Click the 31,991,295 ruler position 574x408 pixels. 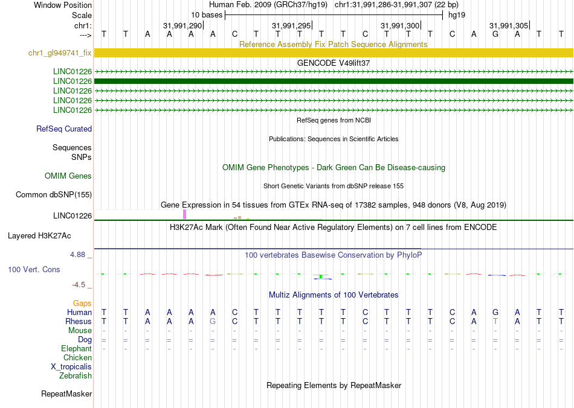tap(291, 25)
